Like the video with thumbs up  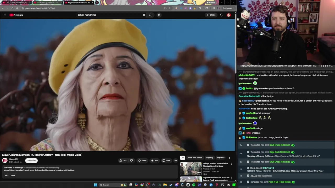123,161
